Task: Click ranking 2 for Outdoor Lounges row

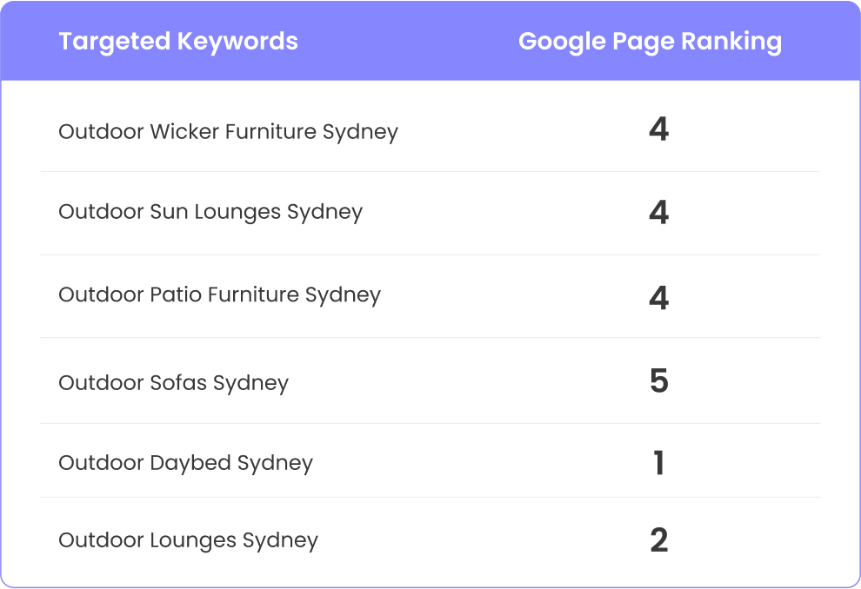Action: coord(659,540)
